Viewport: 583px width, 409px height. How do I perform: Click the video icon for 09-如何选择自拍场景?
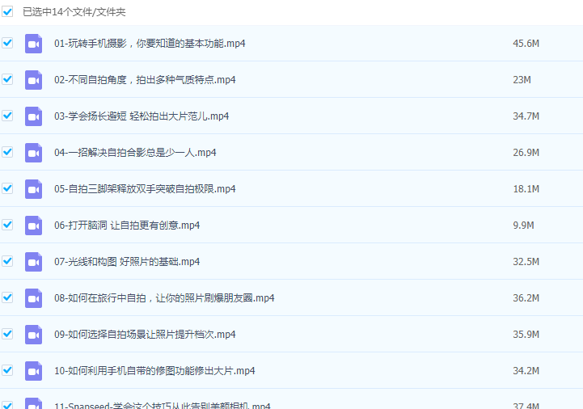point(33,335)
